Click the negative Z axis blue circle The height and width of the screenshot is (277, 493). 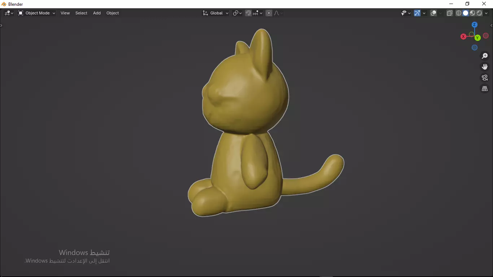475,48
